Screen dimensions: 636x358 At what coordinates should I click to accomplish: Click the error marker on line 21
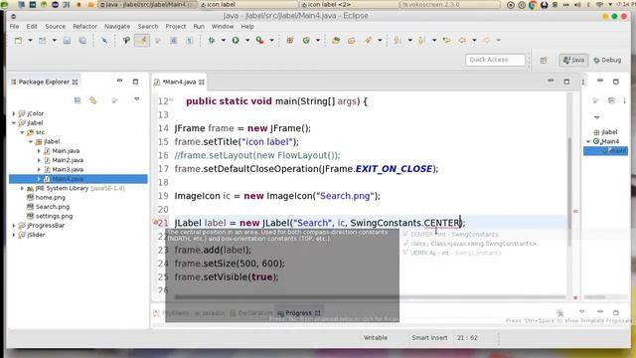[x=155, y=223]
